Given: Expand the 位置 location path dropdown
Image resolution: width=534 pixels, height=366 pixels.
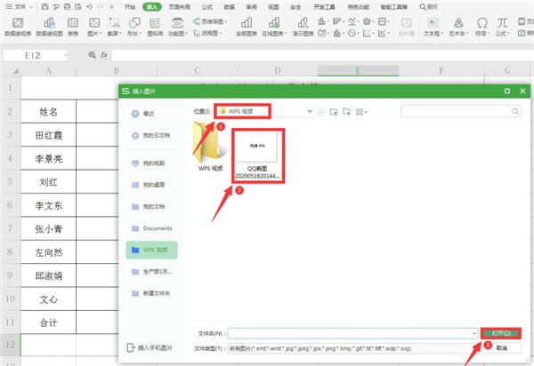Looking at the screenshot, I should pos(309,112).
